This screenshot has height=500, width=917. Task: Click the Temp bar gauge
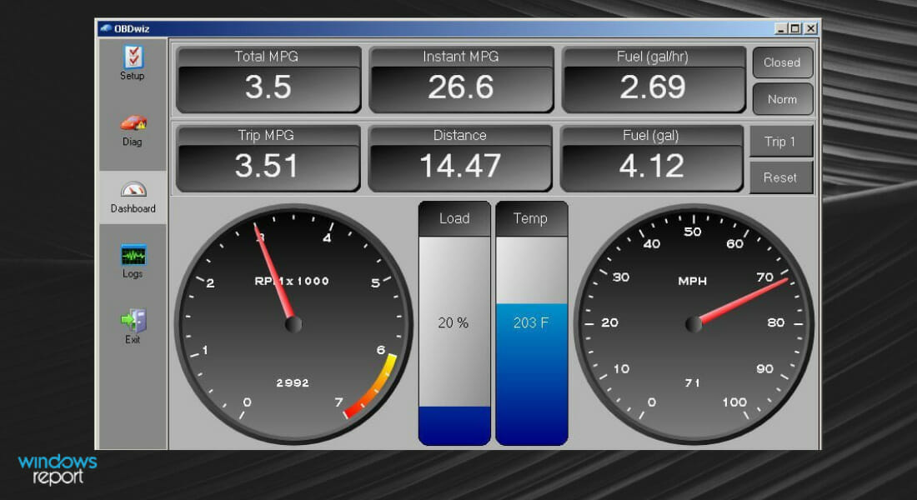tap(532, 323)
